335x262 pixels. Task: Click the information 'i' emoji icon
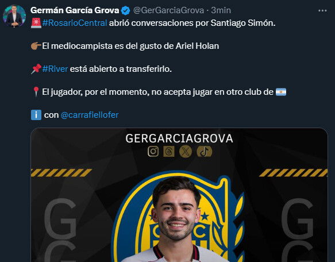tap(36, 115)
